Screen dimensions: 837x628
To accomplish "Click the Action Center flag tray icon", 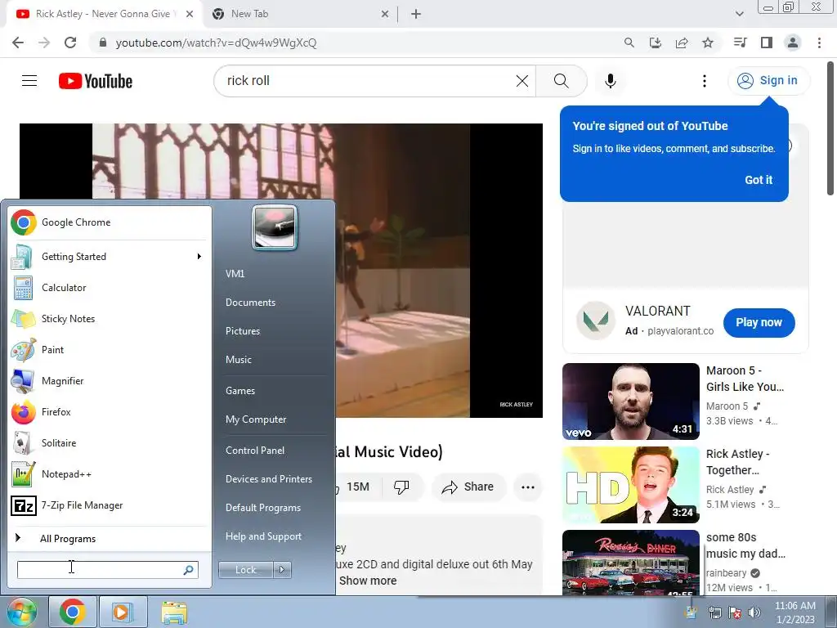I will (735, 612).
